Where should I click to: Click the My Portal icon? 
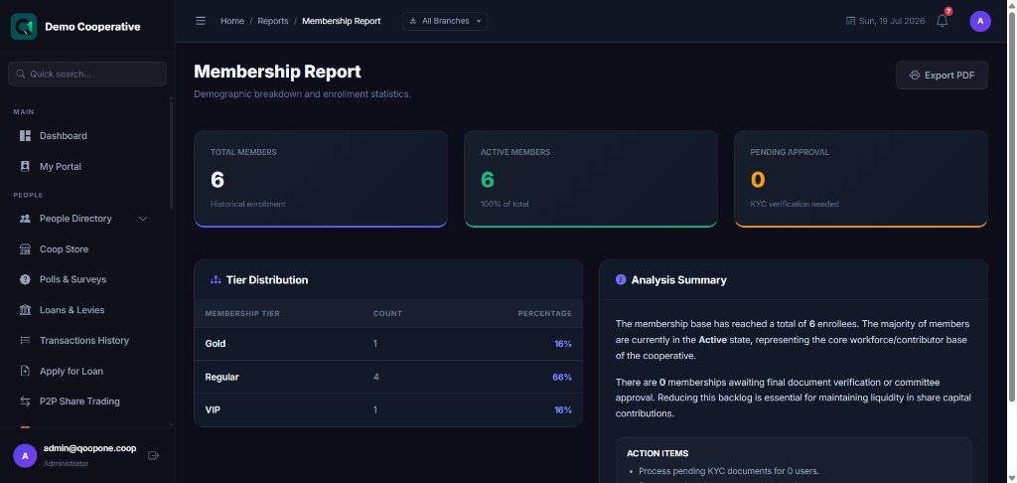pos(25,166)
